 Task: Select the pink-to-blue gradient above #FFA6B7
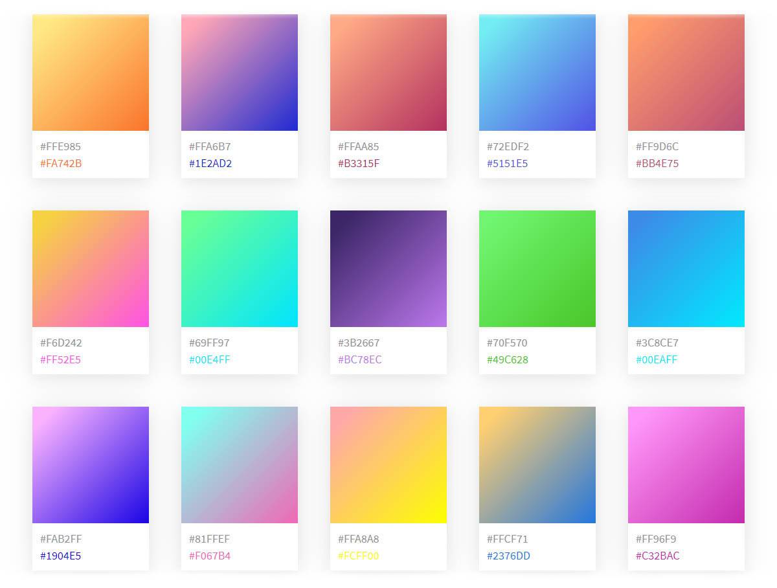240,73
